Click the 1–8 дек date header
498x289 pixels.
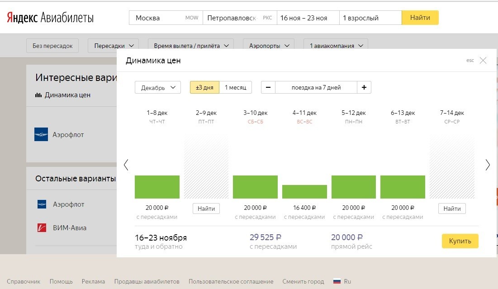pyautogui.click(x=157, y=113)
